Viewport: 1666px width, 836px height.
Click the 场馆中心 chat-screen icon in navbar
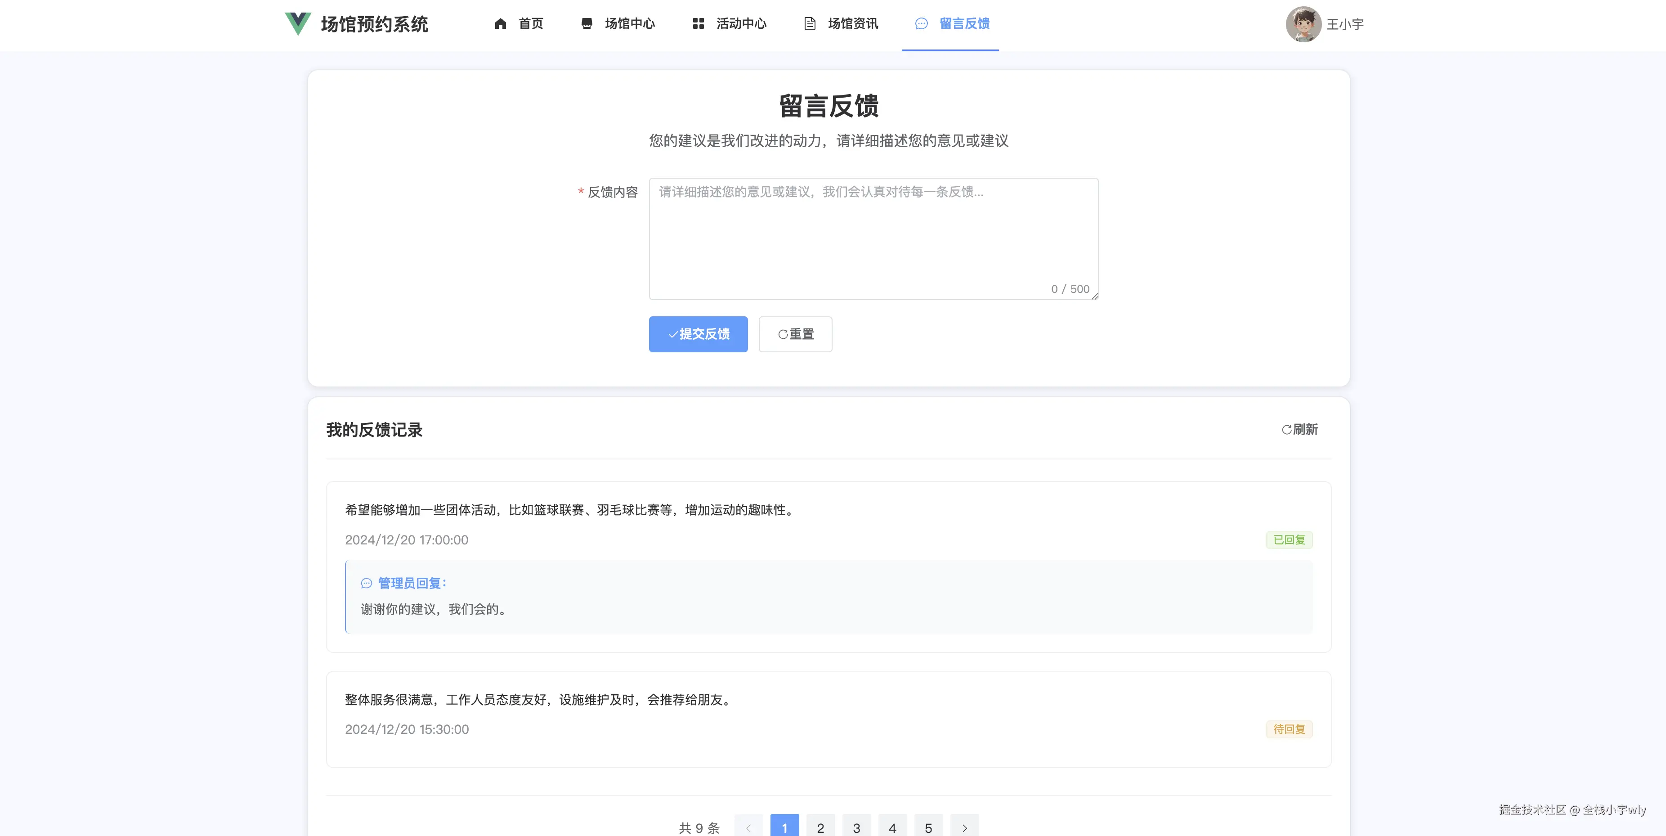pyautogui.click(x=587, y=23)
